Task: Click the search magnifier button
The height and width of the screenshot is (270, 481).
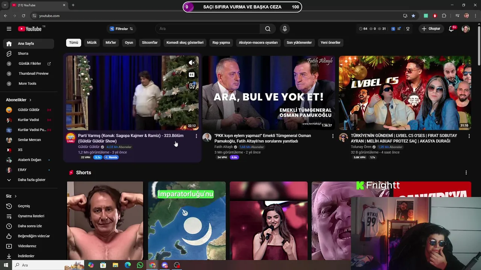Action: (268, 29)
